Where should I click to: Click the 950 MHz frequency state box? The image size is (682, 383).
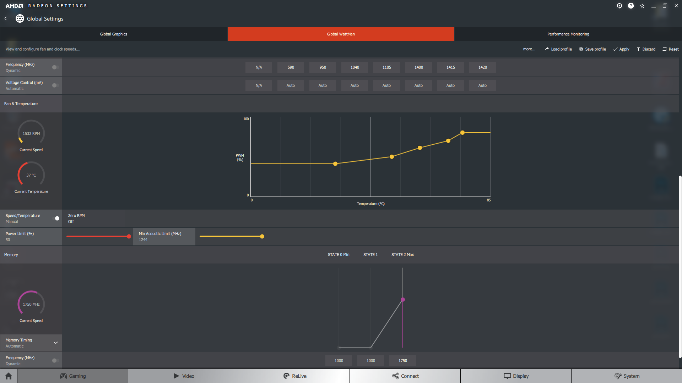click(x=323, y=67)
